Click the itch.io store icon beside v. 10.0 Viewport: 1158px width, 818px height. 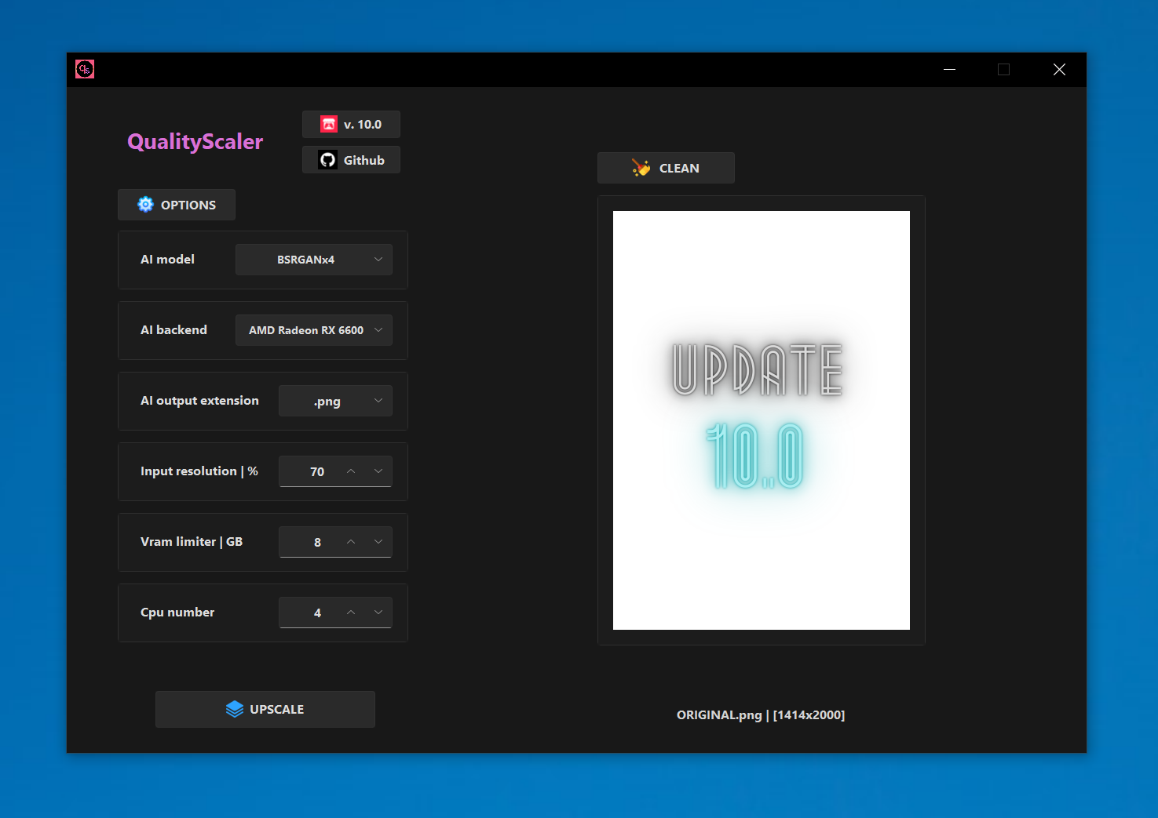point(328,124)
